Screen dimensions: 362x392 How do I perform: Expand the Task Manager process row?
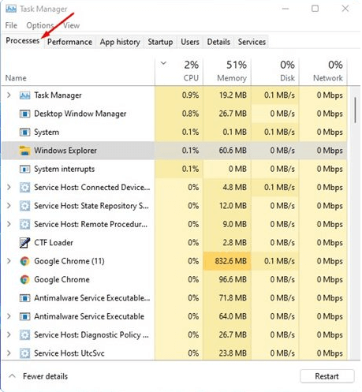point(9,95)
